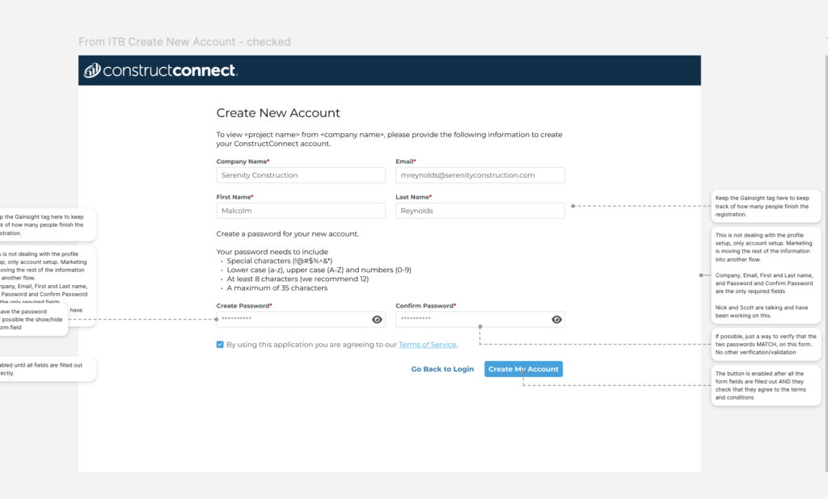
Task: Toggle visibility eye in Create Password field
Action: [x=377, y=320]
